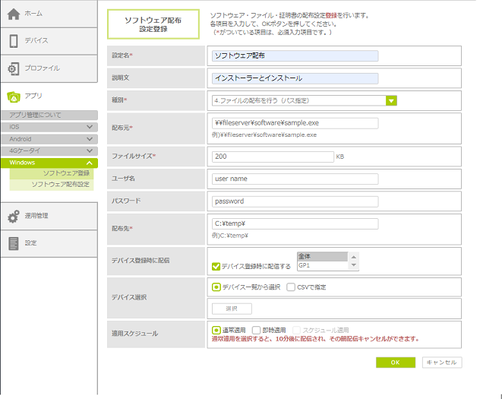
Task: Expand the Android sidebar section
Action: point(90,139)
